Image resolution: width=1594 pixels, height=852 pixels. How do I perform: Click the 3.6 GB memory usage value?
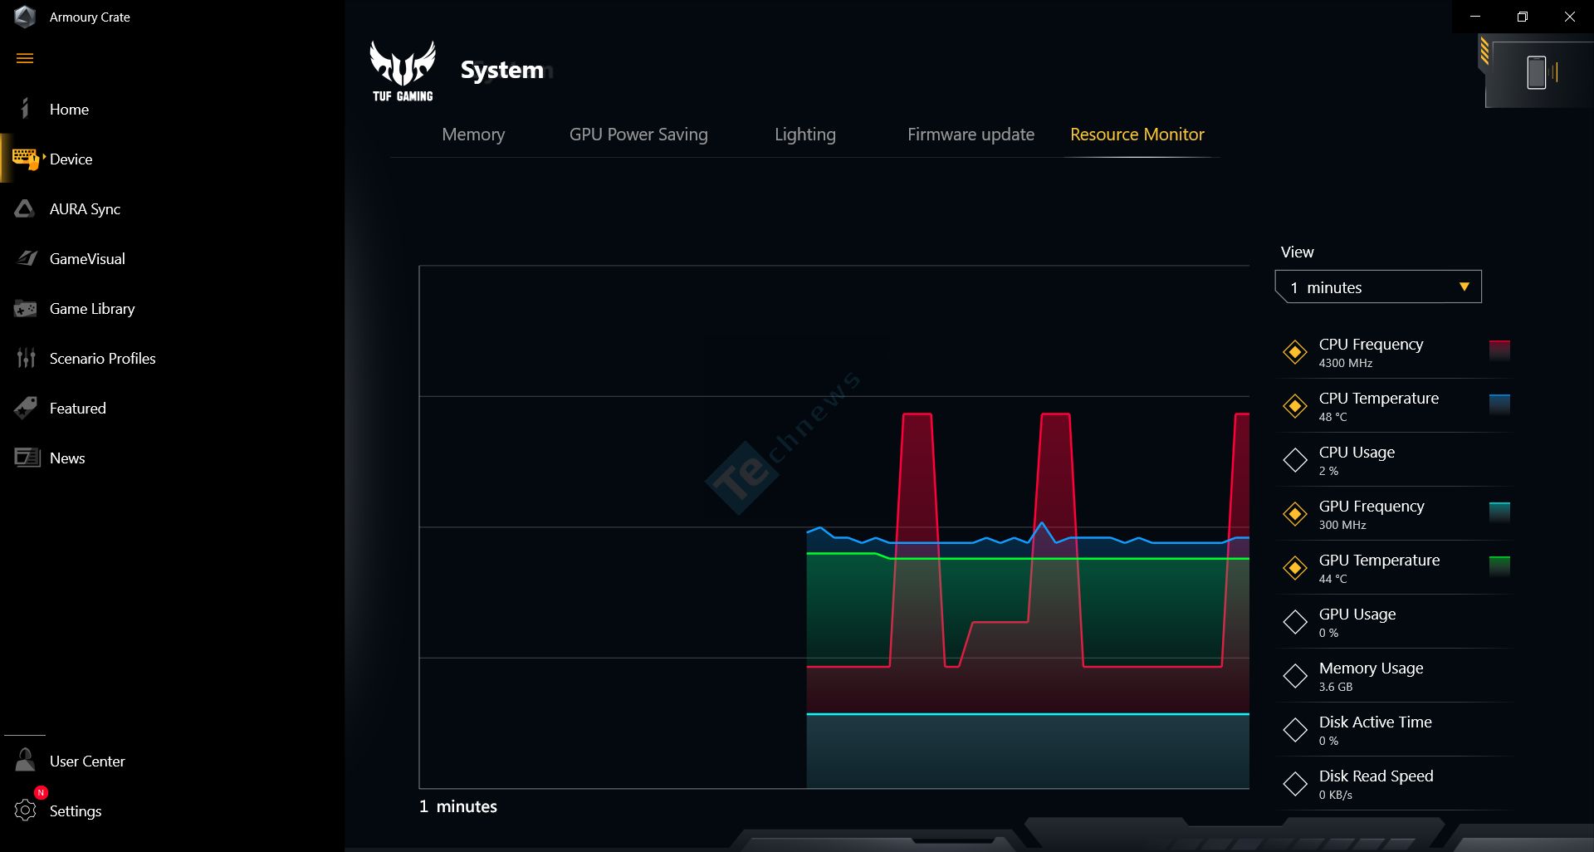pyautogui.click(x=1335, y=688)
